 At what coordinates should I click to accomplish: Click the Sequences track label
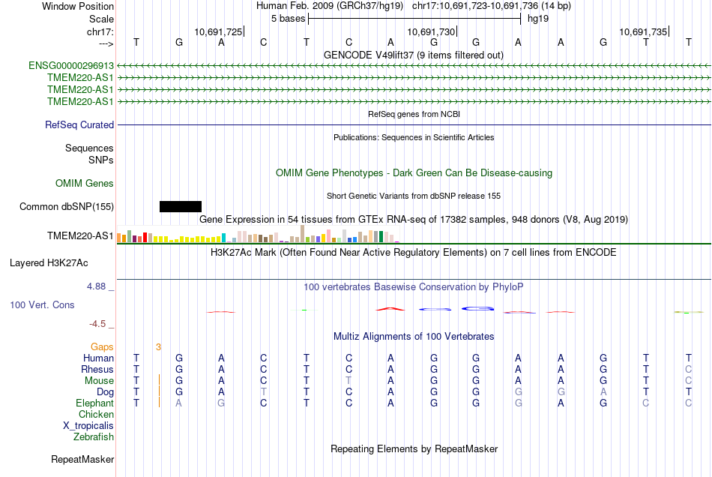pos(89,148)
